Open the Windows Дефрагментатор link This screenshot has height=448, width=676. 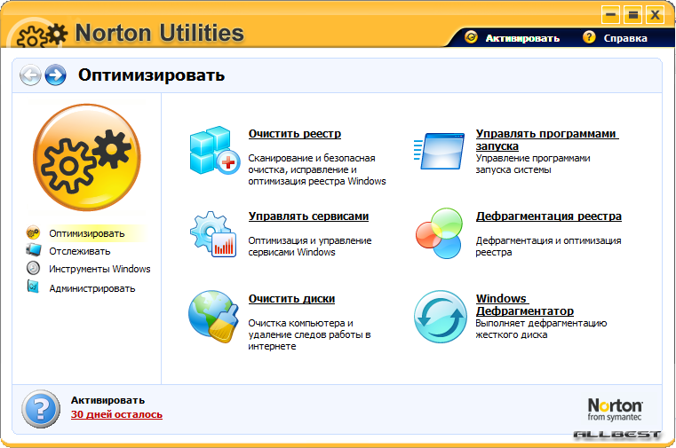525,304
